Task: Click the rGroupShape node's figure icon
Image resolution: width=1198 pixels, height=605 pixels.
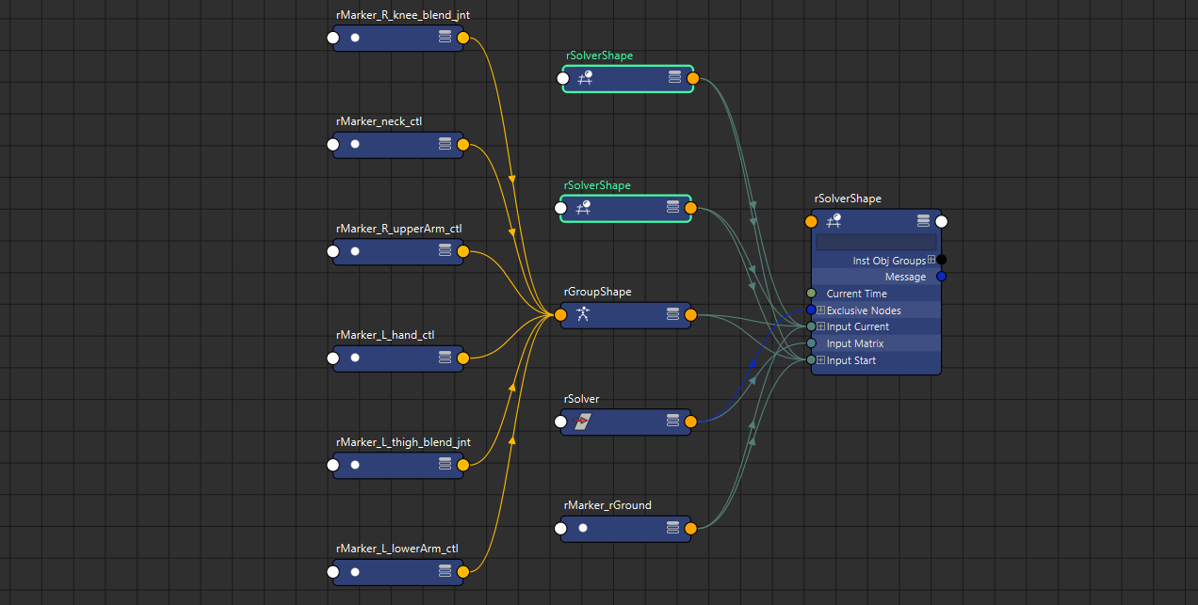Action: pyautogui.click(x=583, y=315)
